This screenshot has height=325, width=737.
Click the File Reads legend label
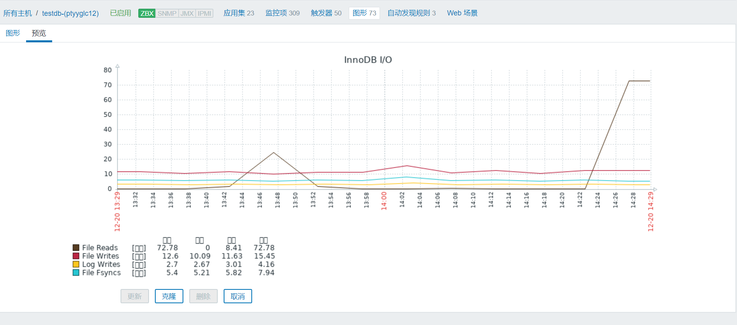click(x=100, y=248)
